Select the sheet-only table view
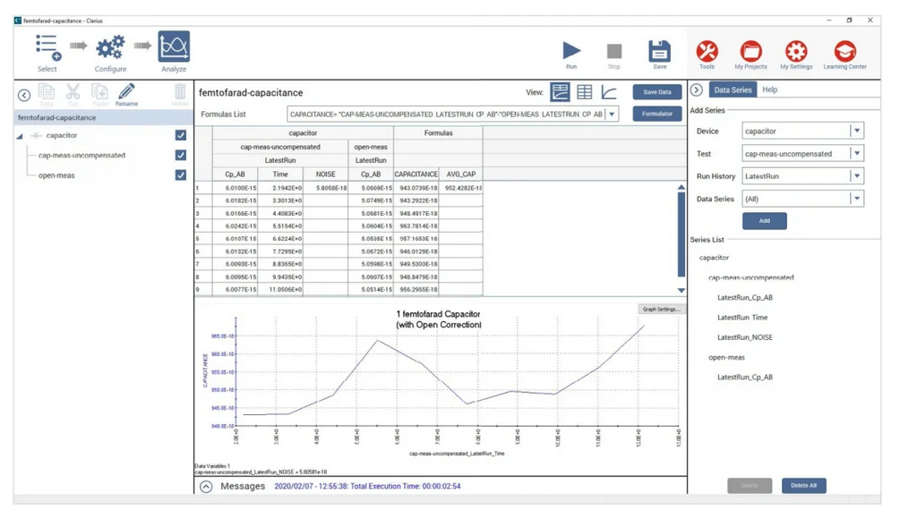 [584, 92]
